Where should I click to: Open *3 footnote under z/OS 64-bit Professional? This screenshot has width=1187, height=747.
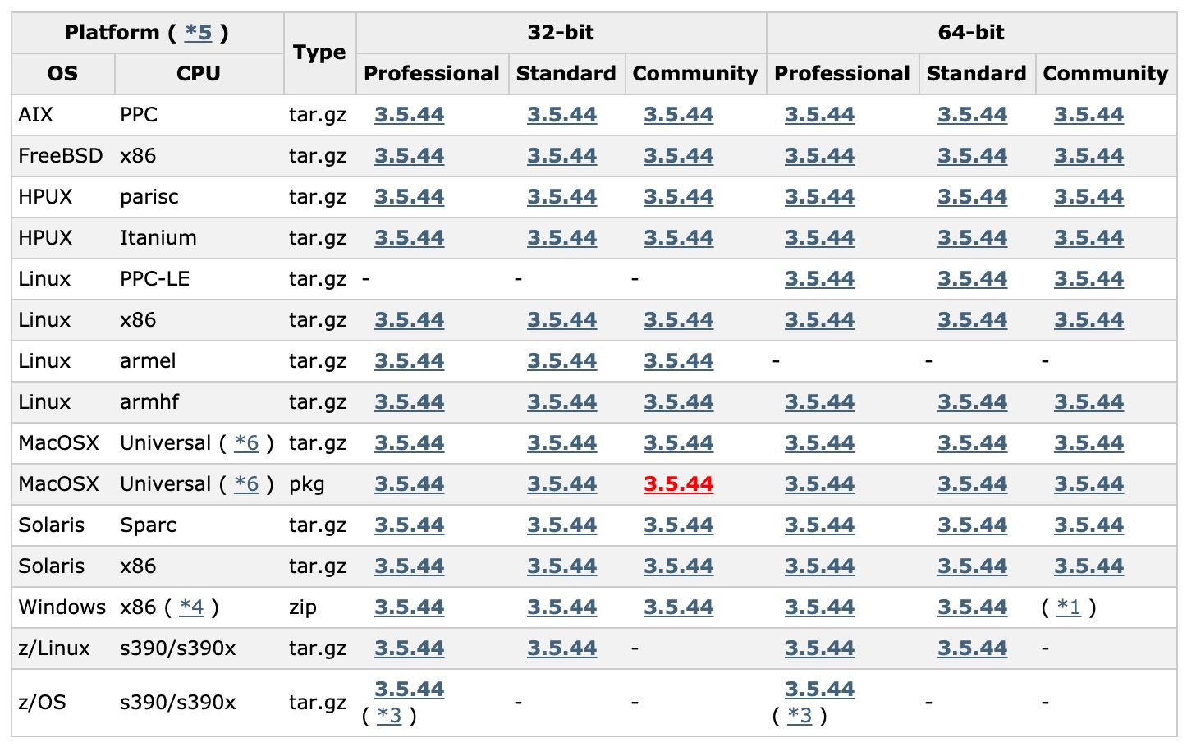800,716
